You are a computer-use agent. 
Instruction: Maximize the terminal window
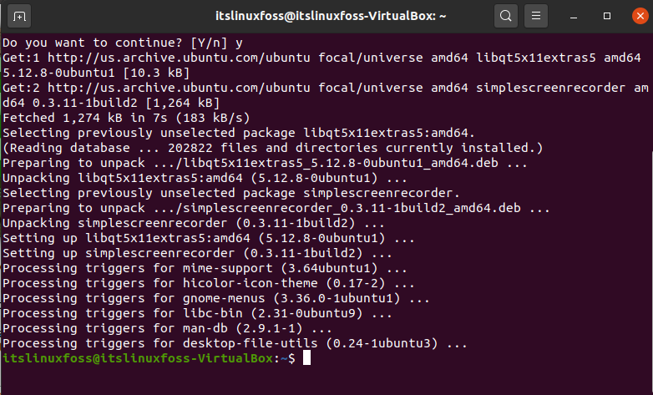click(x=607, y=16)
